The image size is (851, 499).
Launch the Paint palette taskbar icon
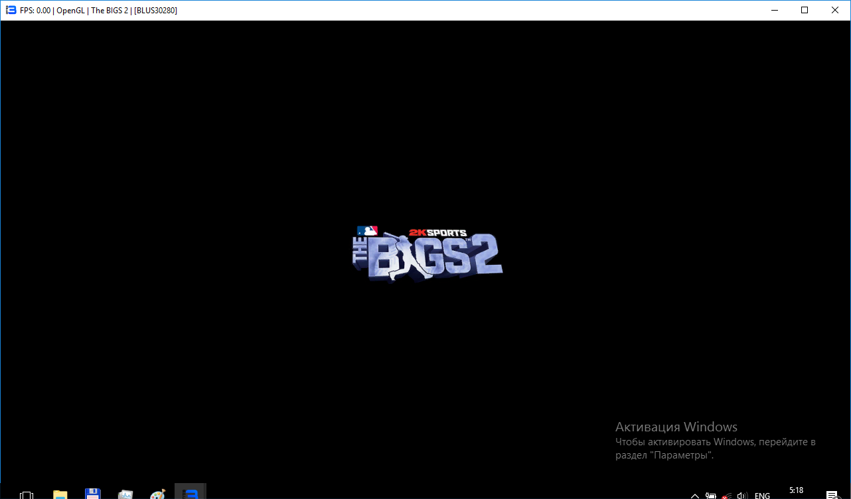click(x=158, y=494)
